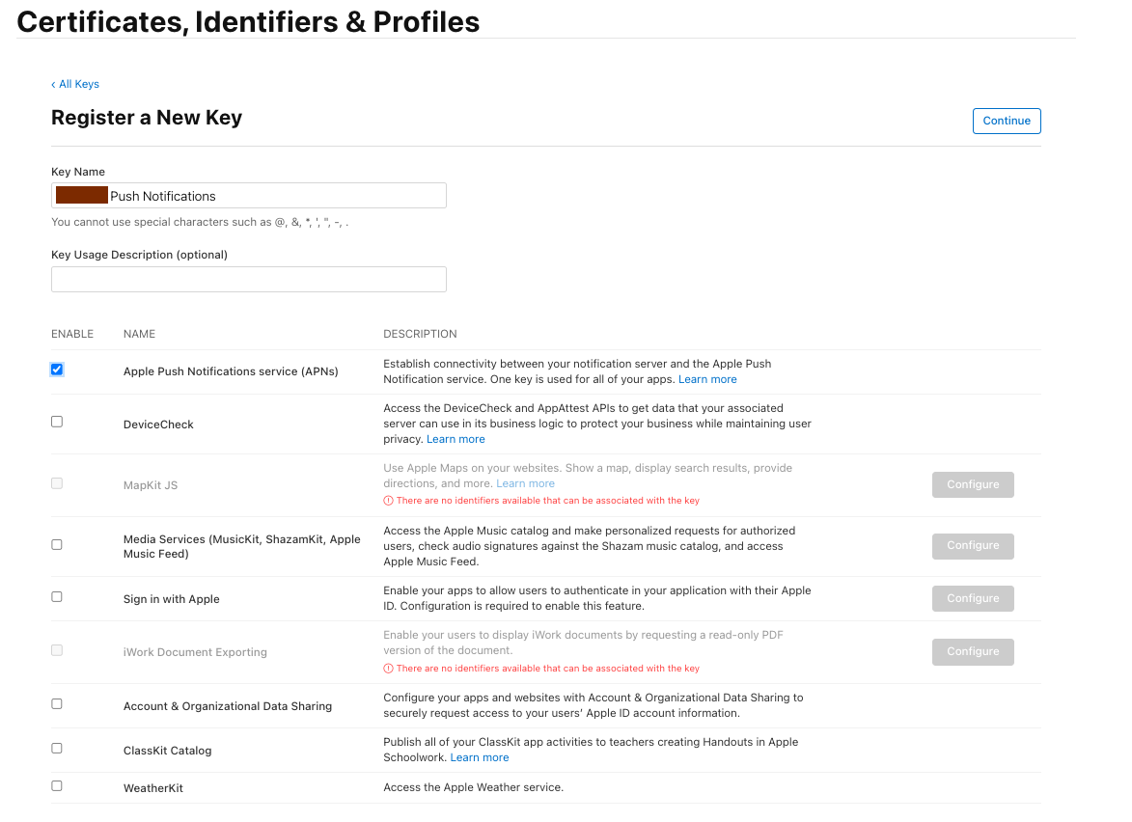Enable the DeviceCheck checkbox
This screenshot has height=822, width=1132.
(57, 422)
